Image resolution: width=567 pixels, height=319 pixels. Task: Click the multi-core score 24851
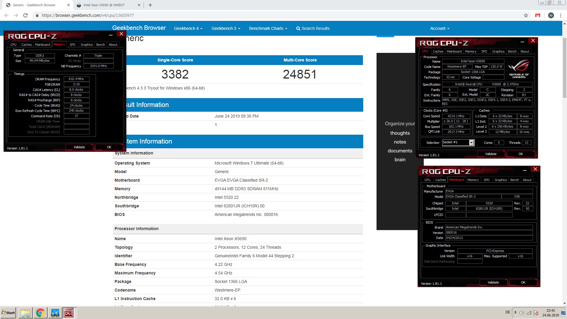pos(300,74)
